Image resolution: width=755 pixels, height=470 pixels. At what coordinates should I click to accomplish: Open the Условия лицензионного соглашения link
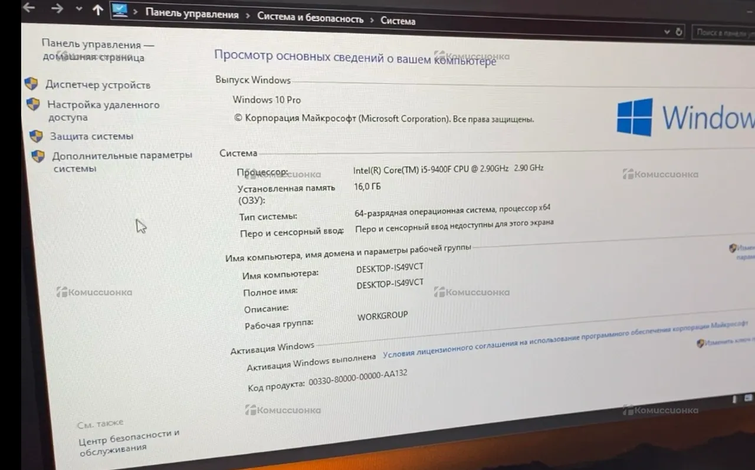click(565, 339)
